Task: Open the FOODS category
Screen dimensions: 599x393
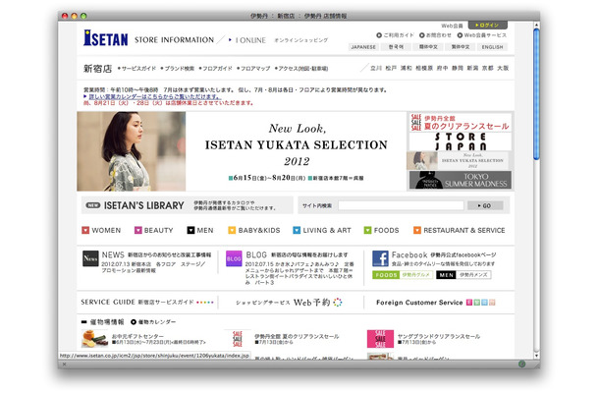Action: click(381, 230)
